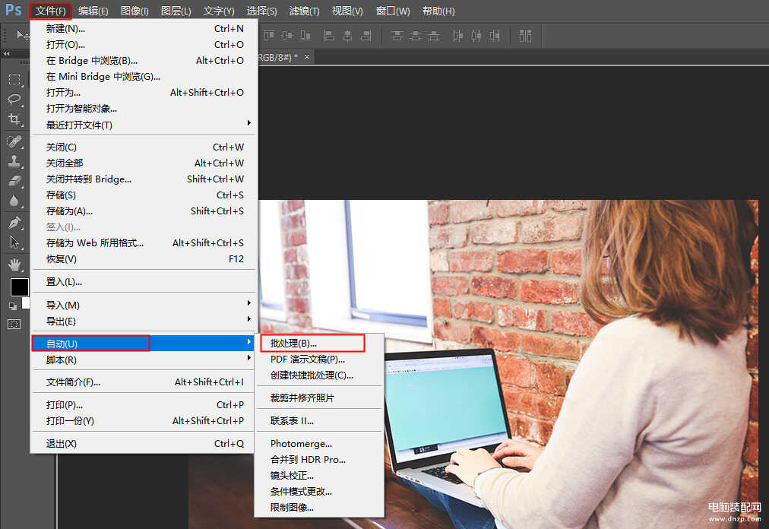
Task: Click the Photoshop Ps logo
Action: tap(14, 11)
